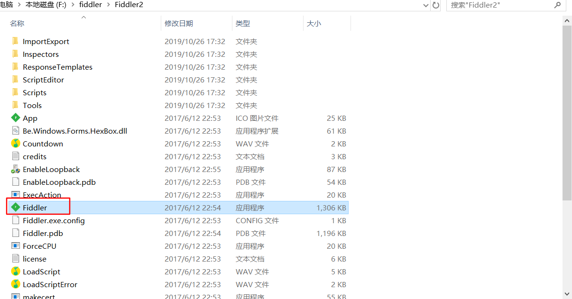Click the search magnifier icon

click(558, 5)
